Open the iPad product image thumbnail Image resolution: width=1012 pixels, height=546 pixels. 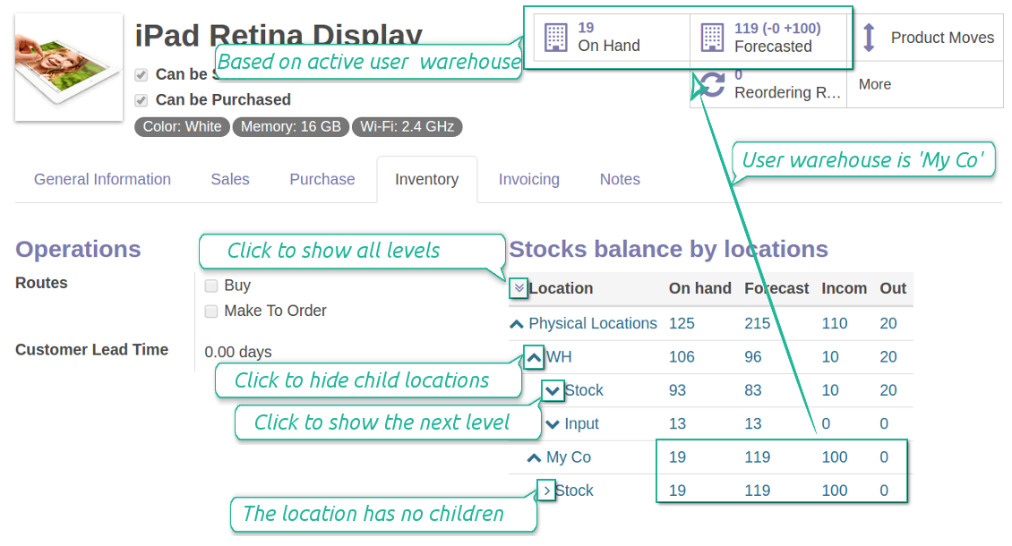(x=68, y=67)
